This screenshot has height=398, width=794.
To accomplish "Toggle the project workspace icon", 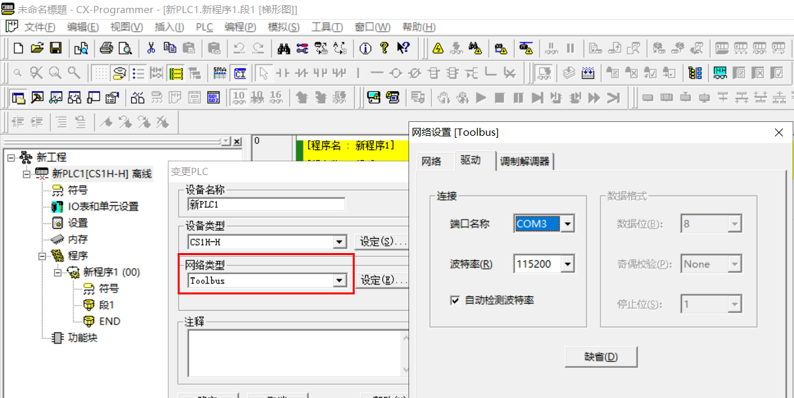I will [x=18, y=98].
